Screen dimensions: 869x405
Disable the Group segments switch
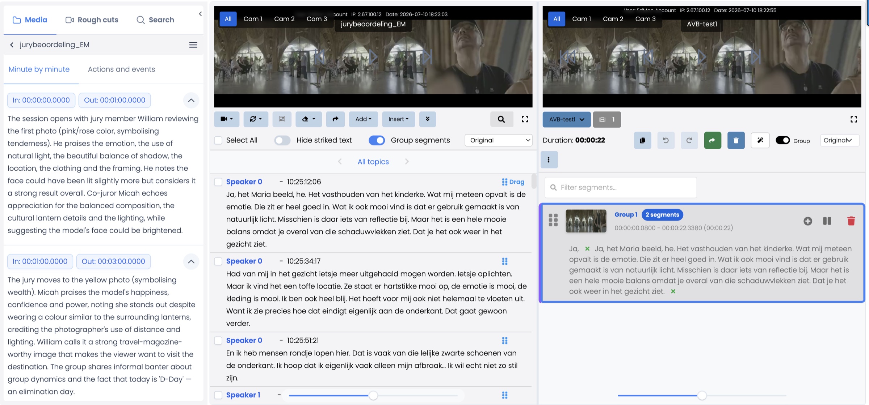377,140
